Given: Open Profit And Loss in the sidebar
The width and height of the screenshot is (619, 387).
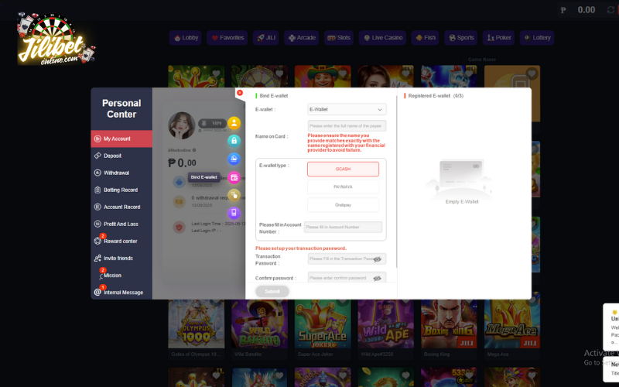Looking at the screenshot, I should pos(121,224).
